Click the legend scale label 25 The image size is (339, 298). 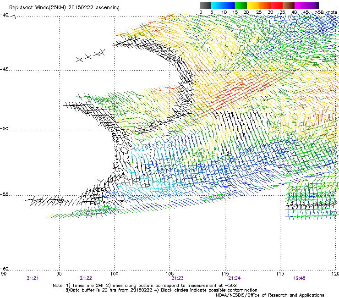pyautogui.click(x=259, y=12)
